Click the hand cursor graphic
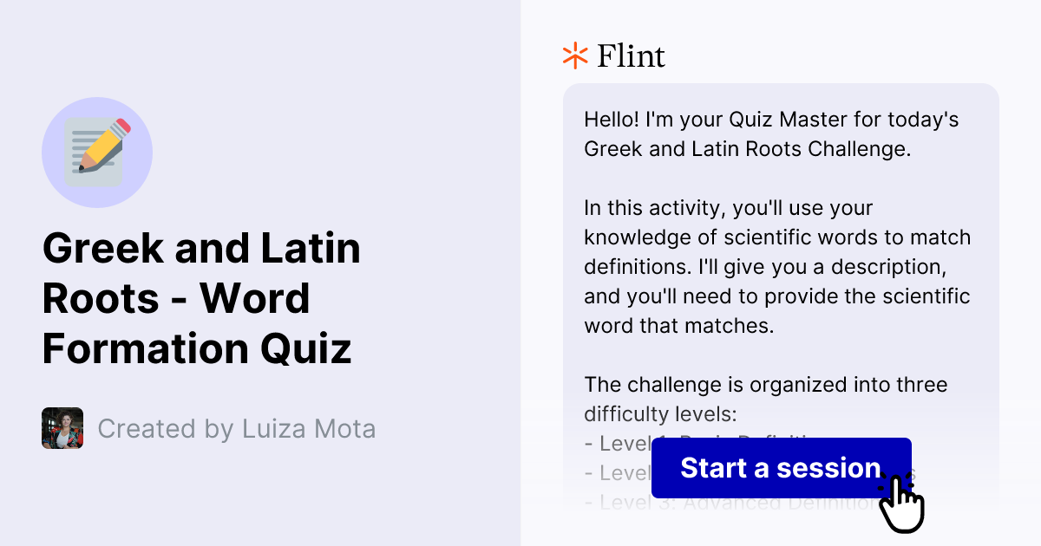 (902, 503)
